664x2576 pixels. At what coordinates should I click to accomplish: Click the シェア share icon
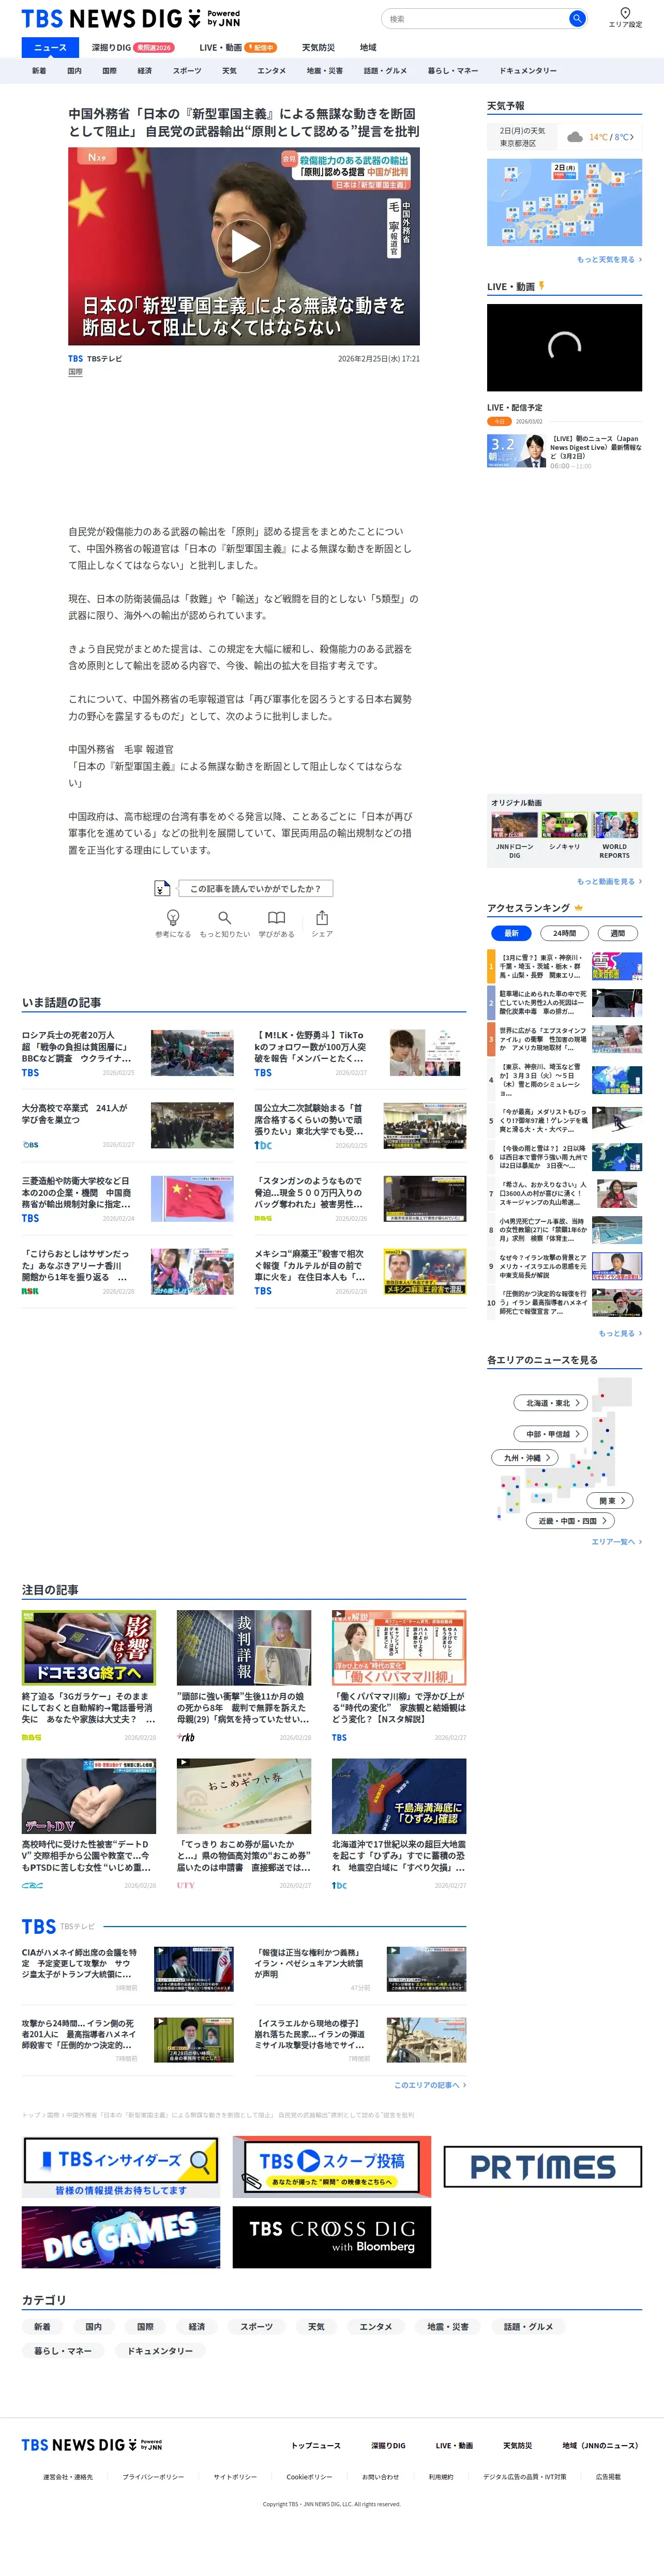click(322, 917)
